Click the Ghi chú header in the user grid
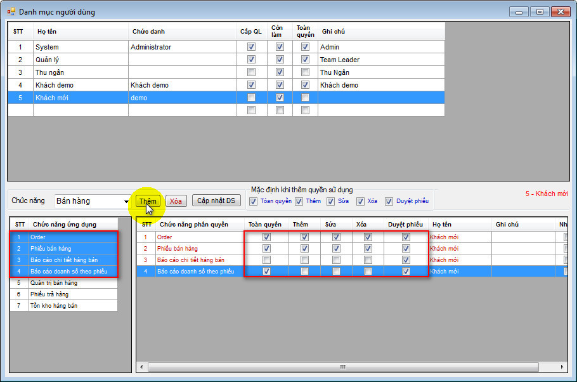The image size is (577, 382). tap(381, 31)
